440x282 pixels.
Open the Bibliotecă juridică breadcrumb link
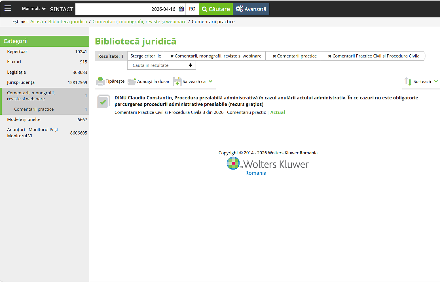68,22
